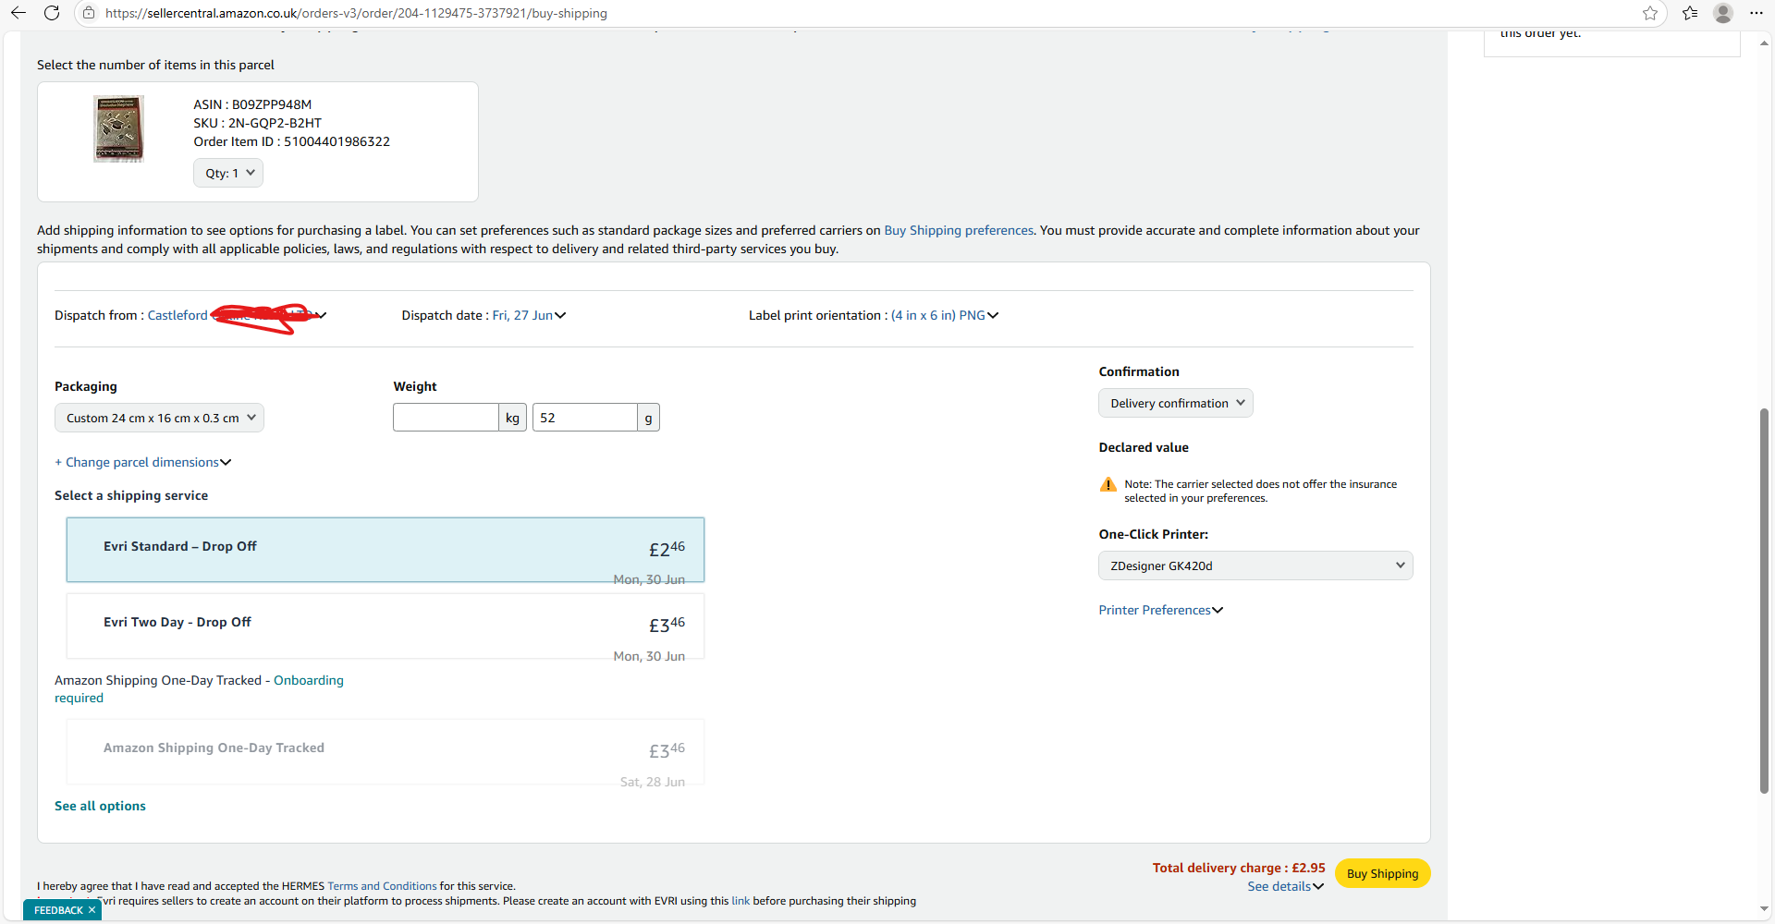Select Evri Two Day - Drop Off service
This screenshot has width=1775, height=924.
pyautogui.click(x=386, y=626)
